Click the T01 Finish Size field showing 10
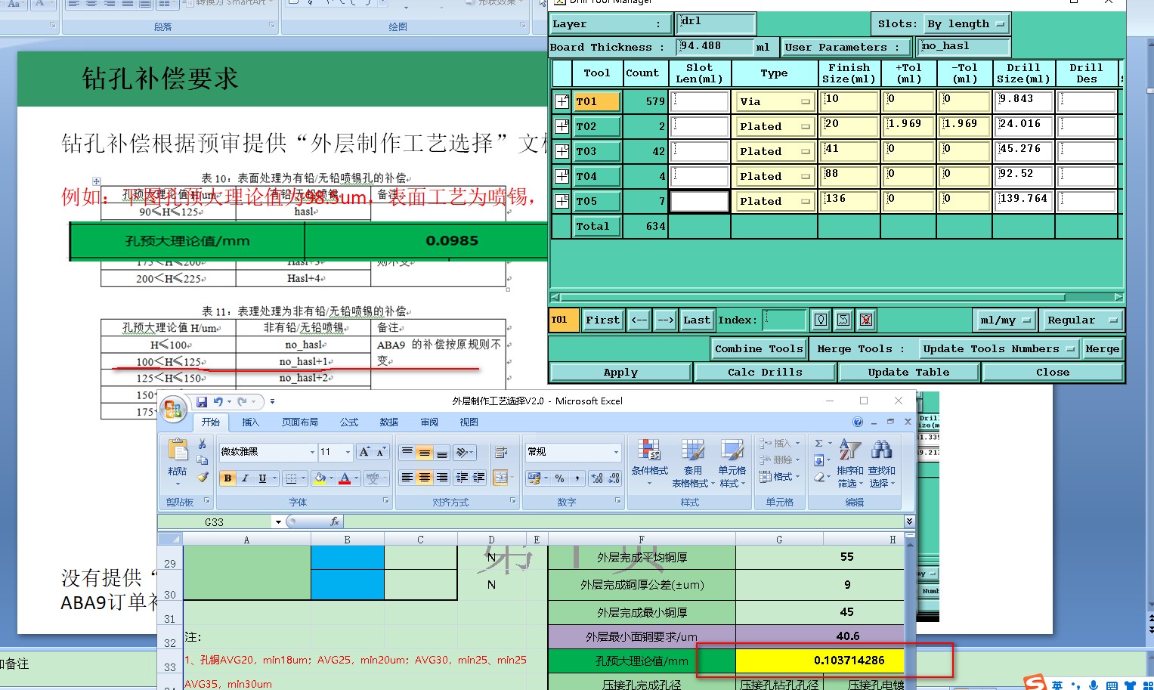Screen dimensions: 1154x690 pyautogui.click(x=850, y=101)
